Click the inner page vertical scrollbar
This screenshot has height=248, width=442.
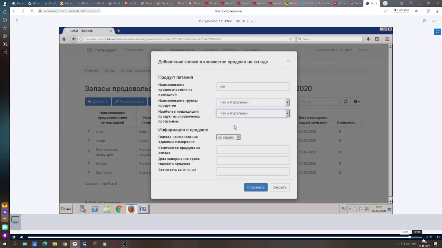coord(391,123)
